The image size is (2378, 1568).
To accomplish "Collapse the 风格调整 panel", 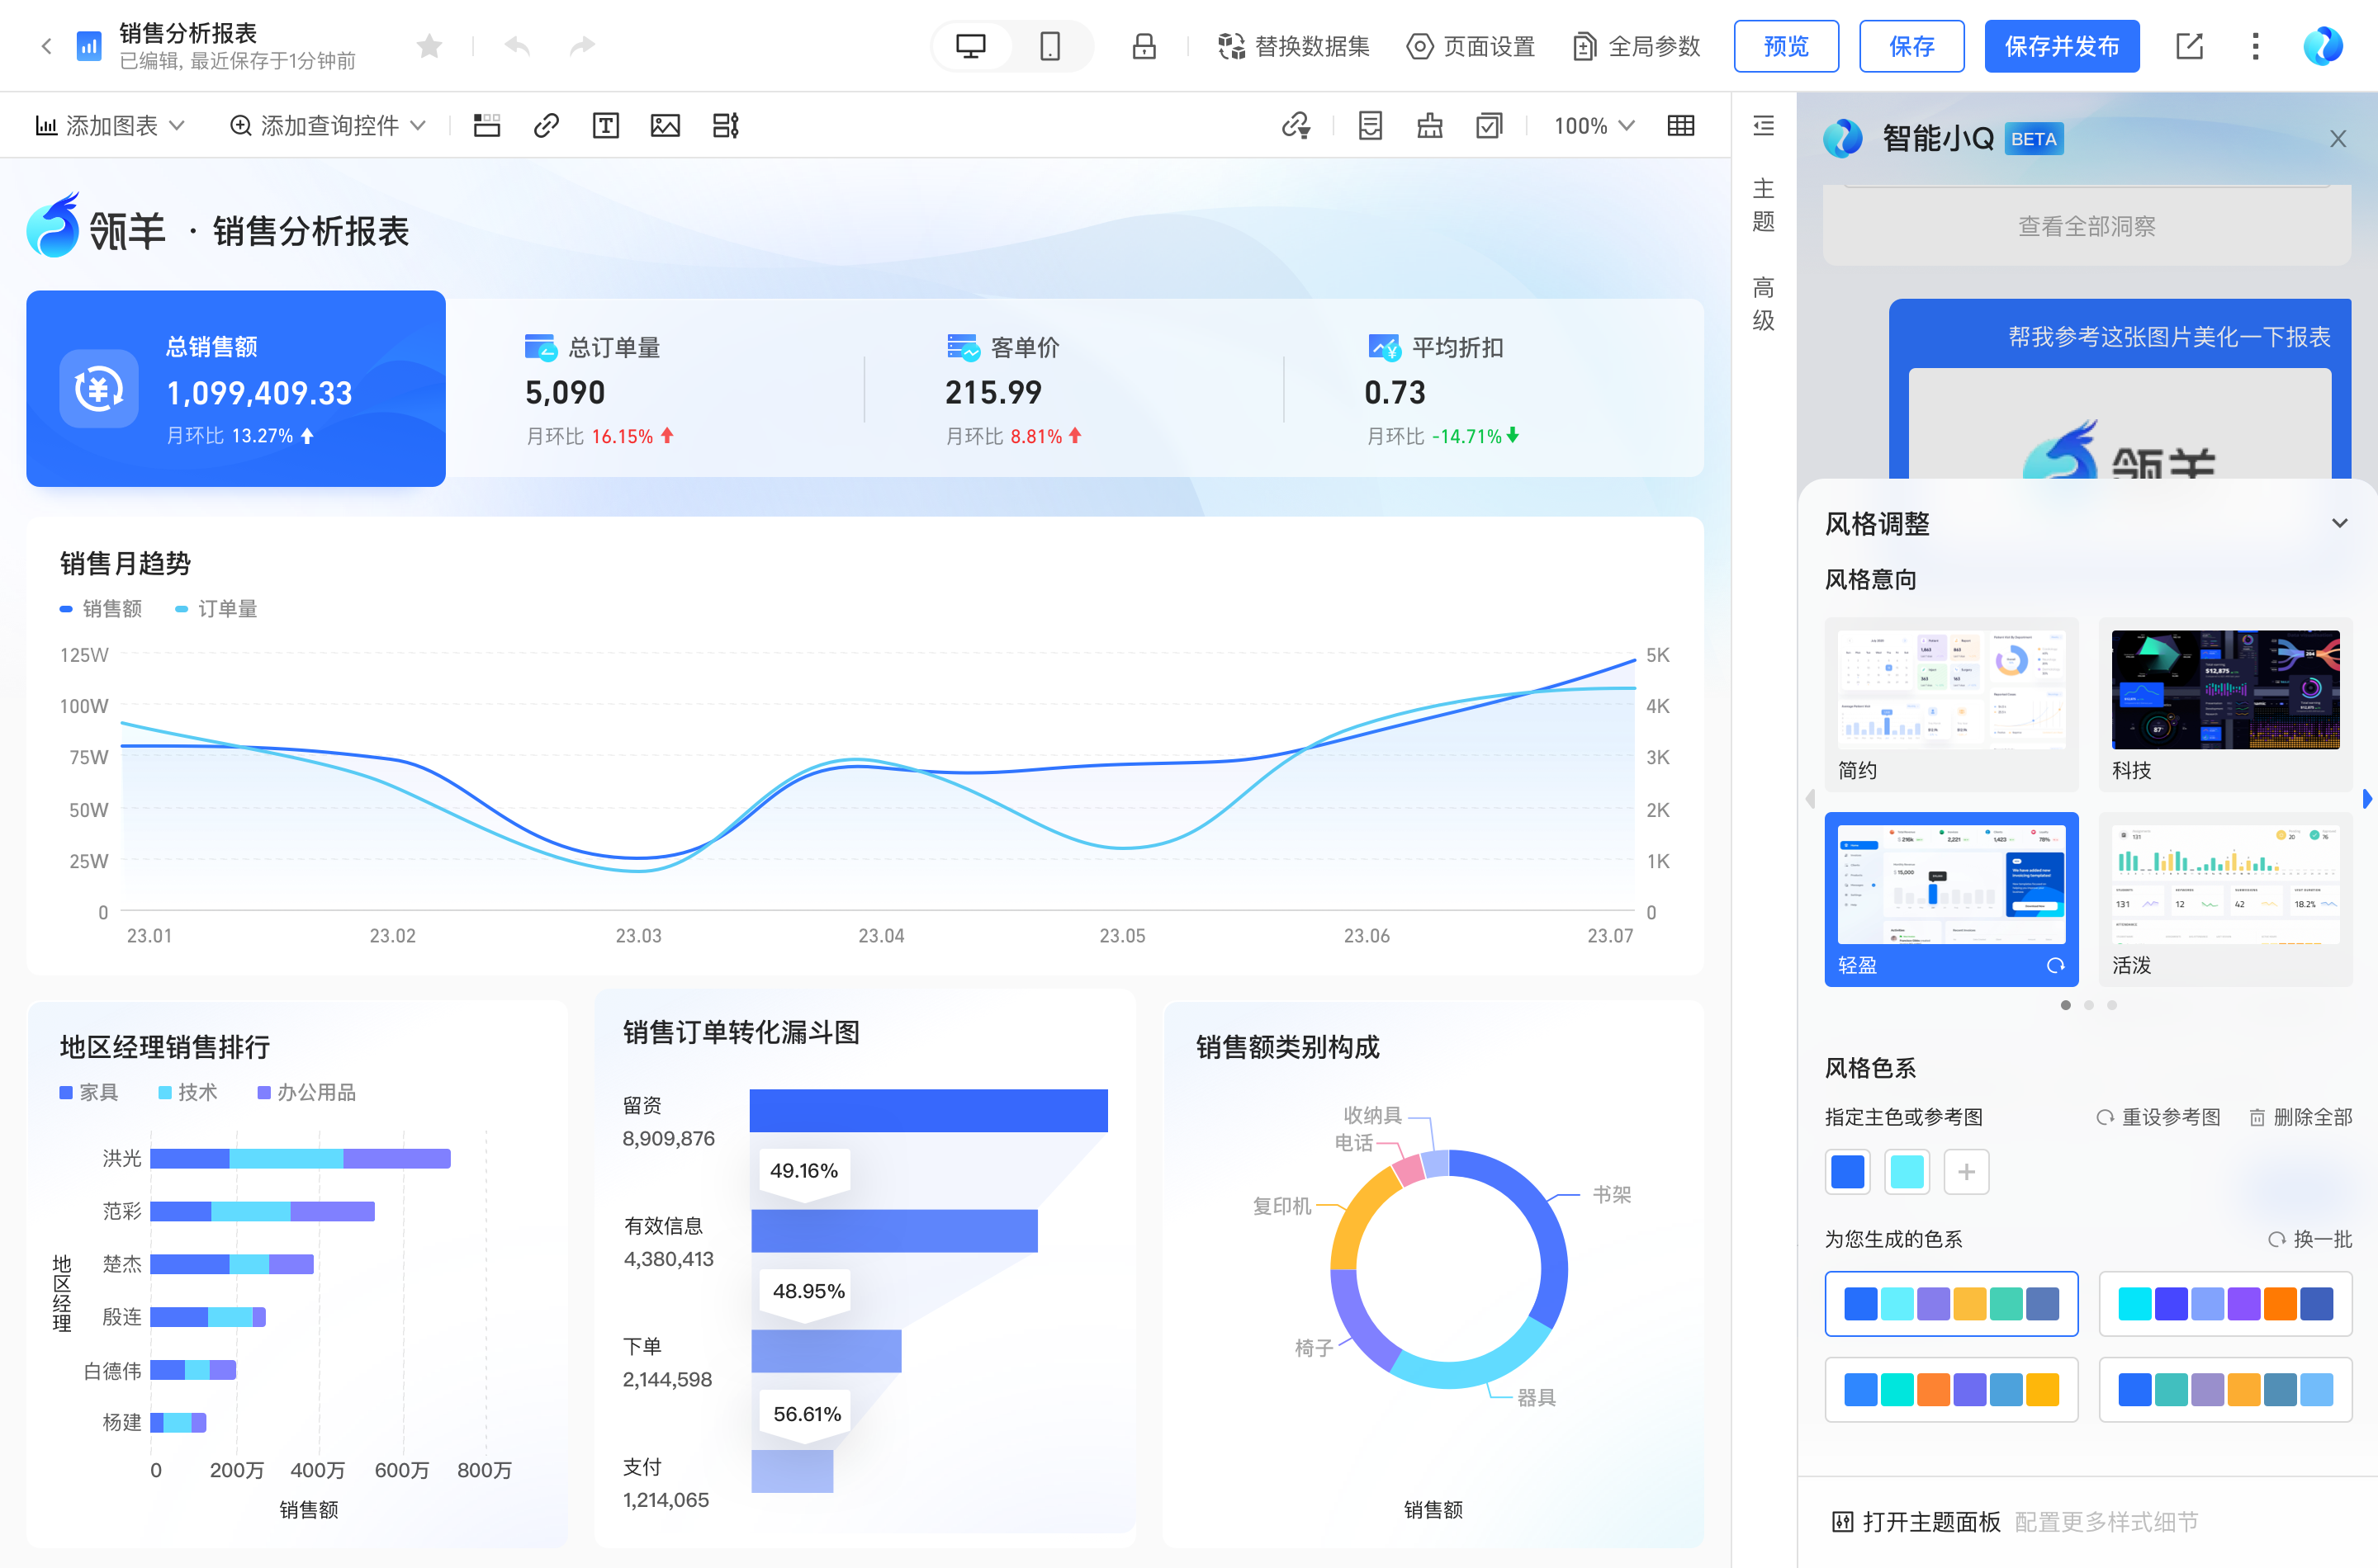I will [2339, 523].
